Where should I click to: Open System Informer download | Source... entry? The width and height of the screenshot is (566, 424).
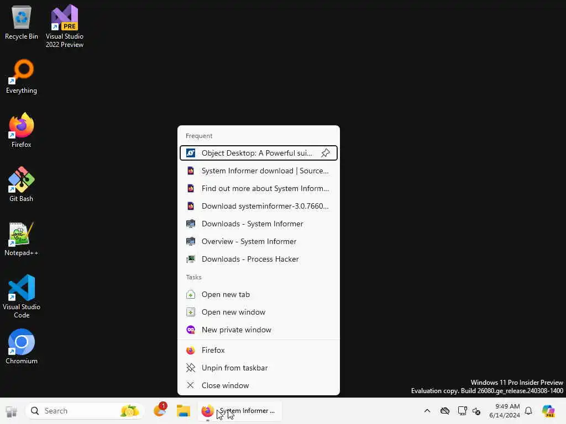click(259, 171)
